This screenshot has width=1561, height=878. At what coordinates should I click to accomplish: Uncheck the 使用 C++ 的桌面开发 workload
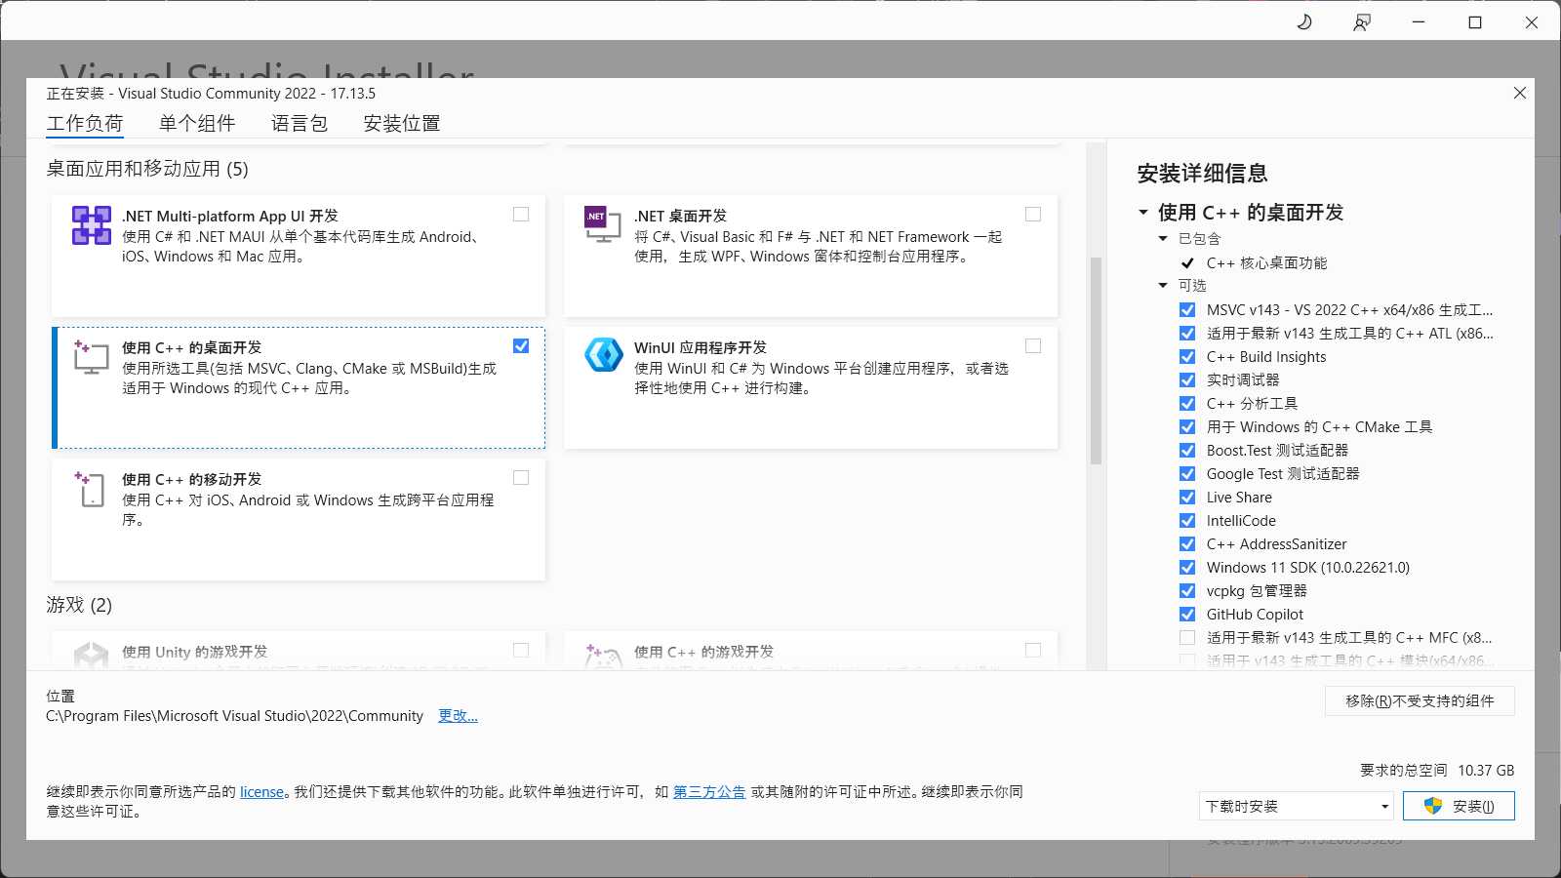(521, 346)
